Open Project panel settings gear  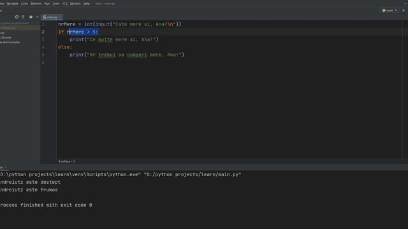point(31,17)
